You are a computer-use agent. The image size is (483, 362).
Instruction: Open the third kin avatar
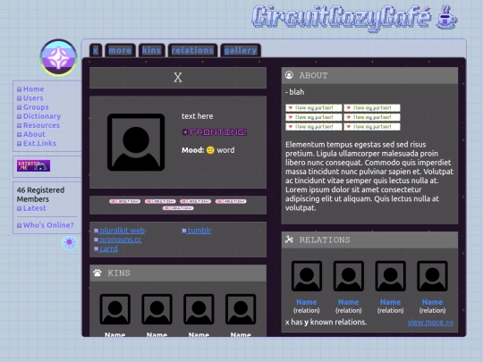(x=199, y=309)
